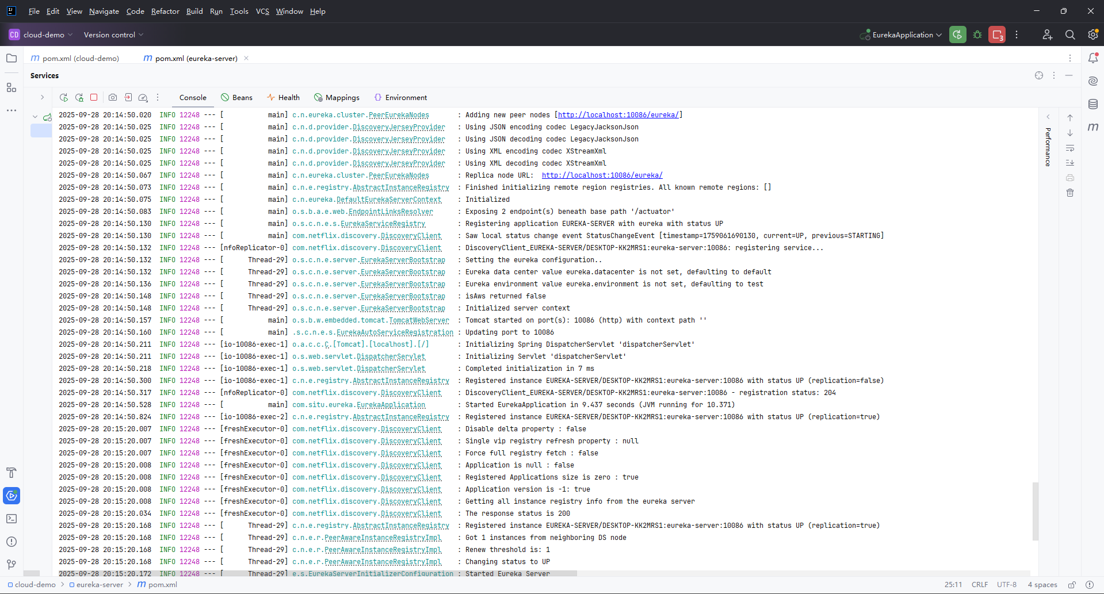
Task: Open Search Everywhere magnifier
Action: coord(1070,35)
